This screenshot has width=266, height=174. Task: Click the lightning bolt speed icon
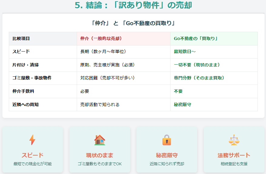pos(32,140)
